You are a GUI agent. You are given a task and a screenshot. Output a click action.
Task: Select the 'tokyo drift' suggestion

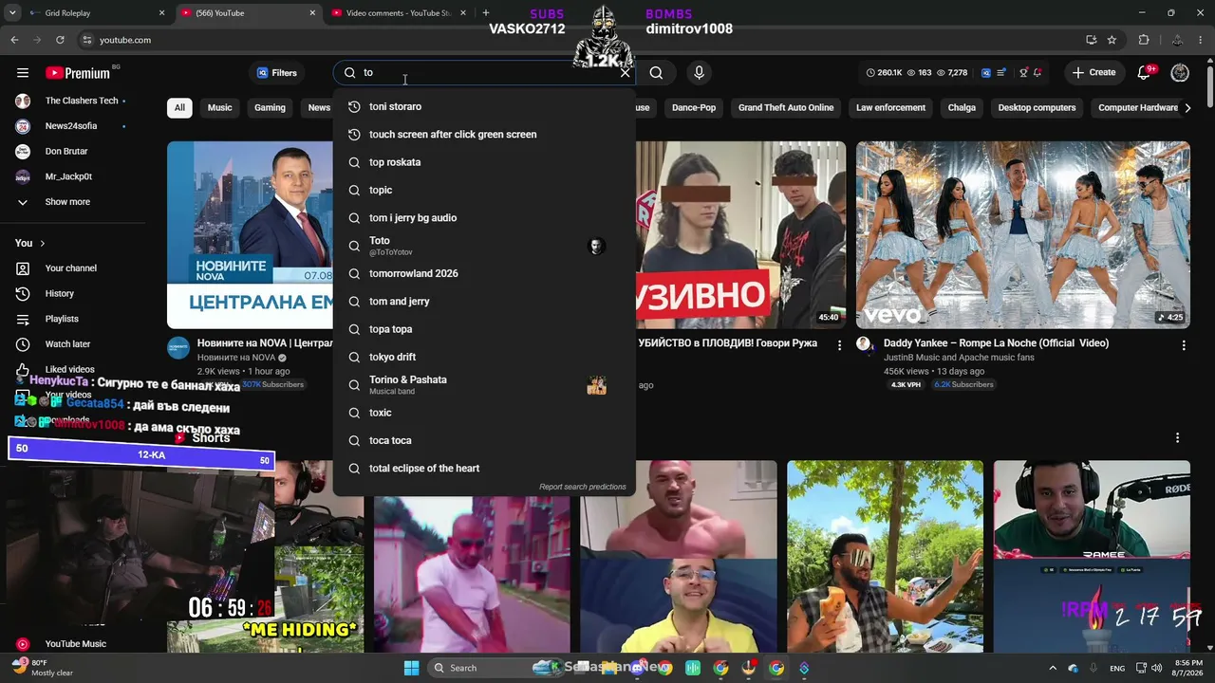484,357
